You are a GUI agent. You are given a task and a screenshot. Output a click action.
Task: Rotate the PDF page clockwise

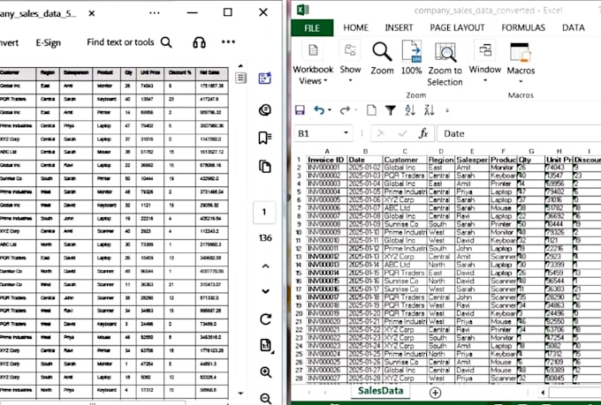(x=265, y=319)
